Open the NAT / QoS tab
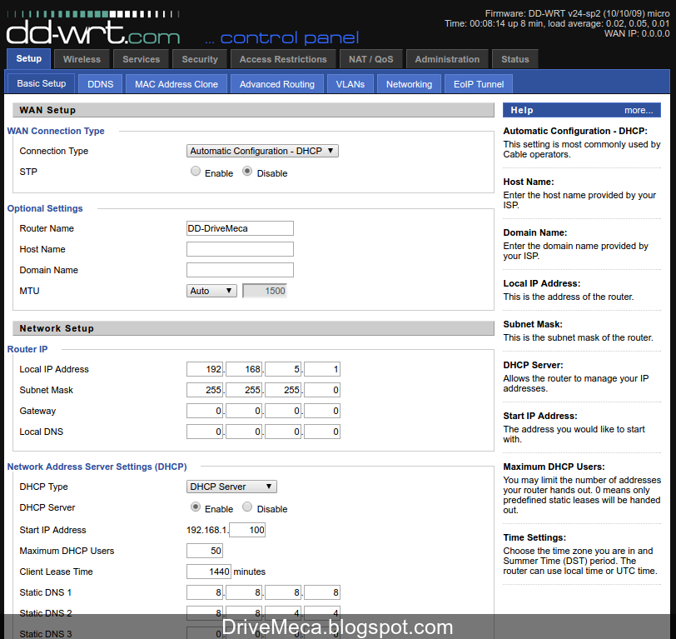The image size is (676, 639). pos(370,59)
